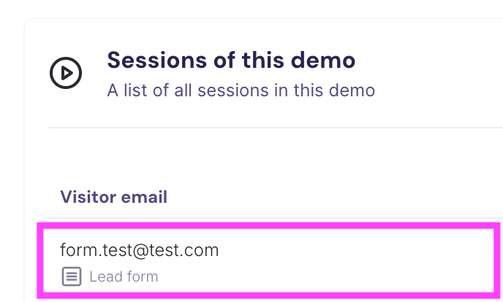Sort by the Visitor email column header

[114, 197]
